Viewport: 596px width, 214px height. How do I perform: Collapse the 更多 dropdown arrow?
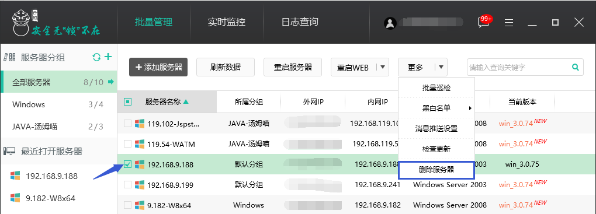pos(441,67)
